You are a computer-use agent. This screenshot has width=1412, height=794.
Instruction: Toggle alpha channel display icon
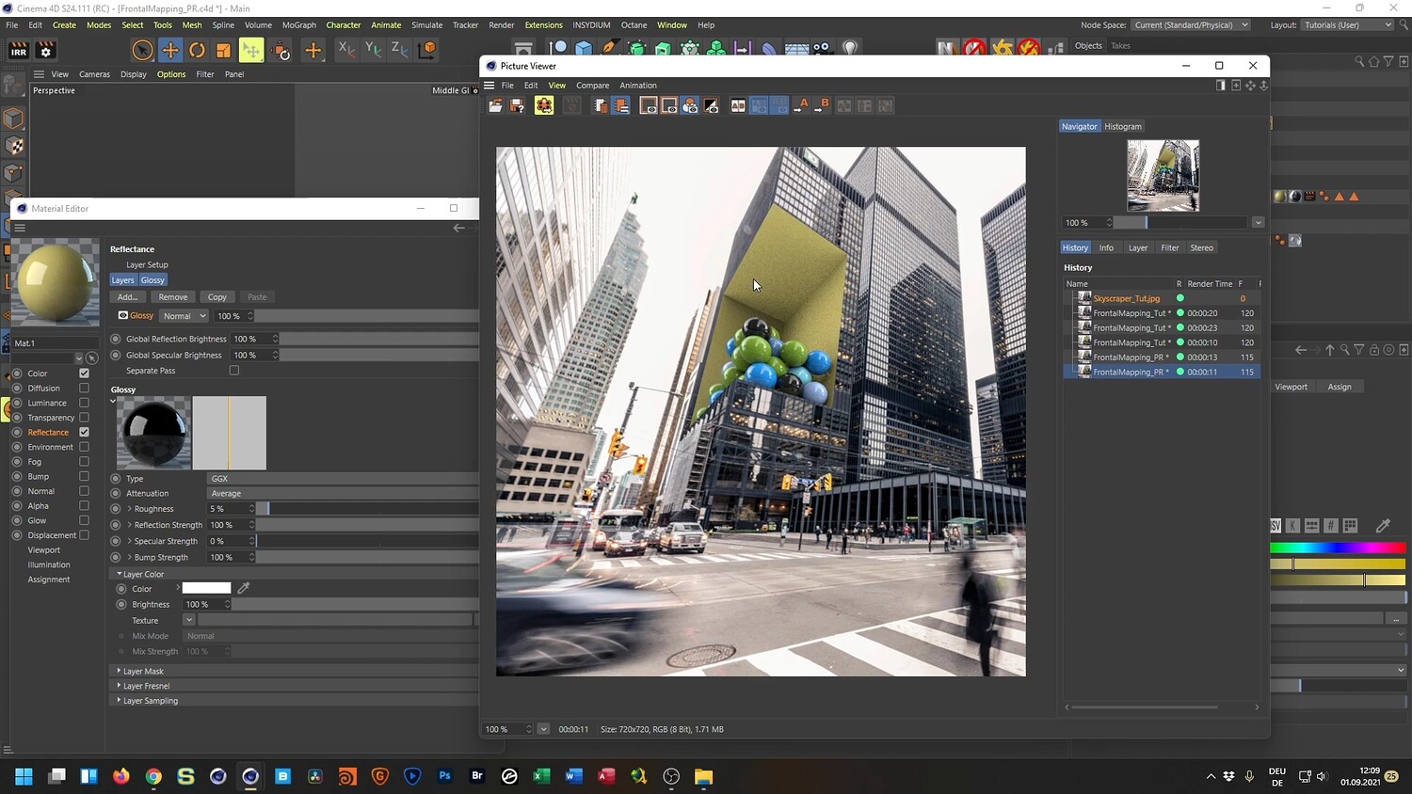[x=711, y=106]
